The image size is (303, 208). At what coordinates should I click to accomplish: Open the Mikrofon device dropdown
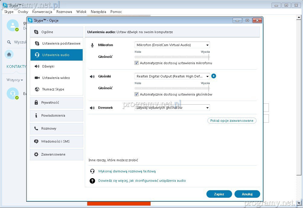[172, 45]
